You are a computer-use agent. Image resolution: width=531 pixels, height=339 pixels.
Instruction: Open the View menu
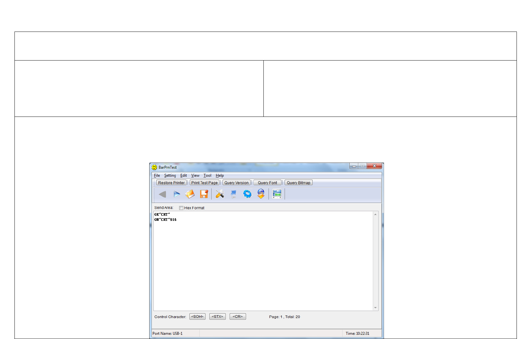(x=195, y=175)
